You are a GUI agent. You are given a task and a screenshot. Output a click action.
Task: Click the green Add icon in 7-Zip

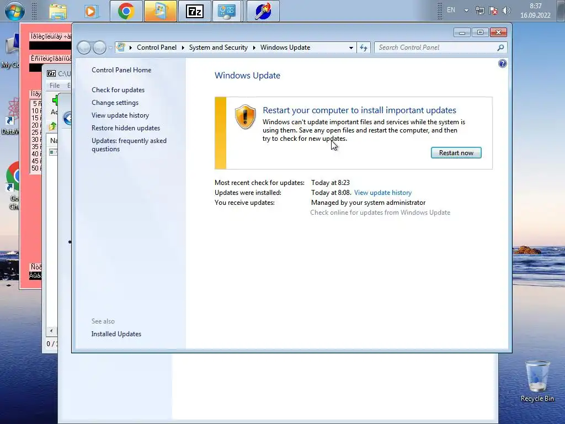pos(55,100)
